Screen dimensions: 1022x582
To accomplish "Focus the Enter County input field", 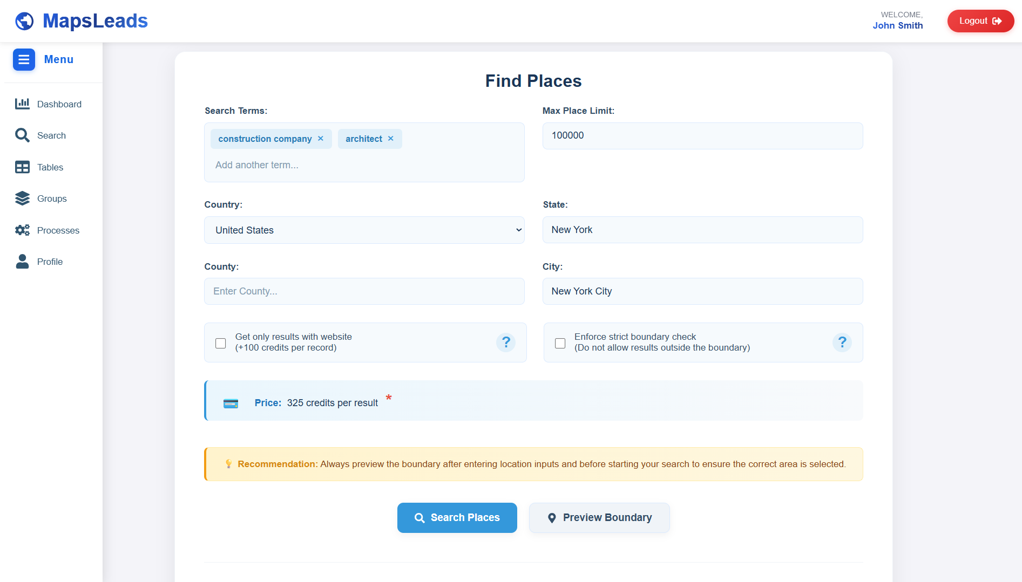I will pyautogui.click(x=364, y=291).
